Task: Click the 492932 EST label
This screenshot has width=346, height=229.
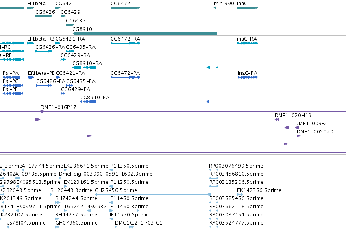Action: [x=97, y=207]
